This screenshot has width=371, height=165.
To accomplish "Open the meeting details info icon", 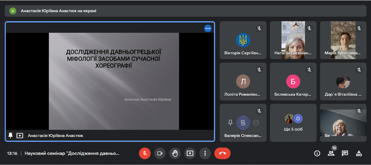I will tap(317, 153).
